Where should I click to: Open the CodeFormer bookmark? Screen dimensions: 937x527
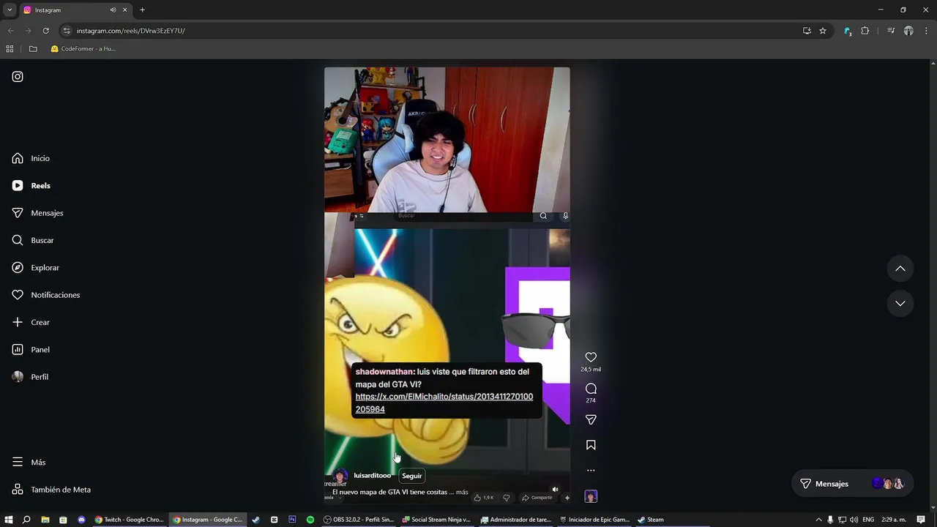(x=83, y=49)
